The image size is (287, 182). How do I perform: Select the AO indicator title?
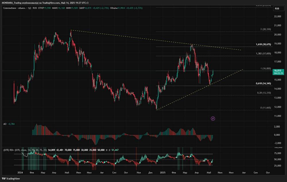click(5, 124)
